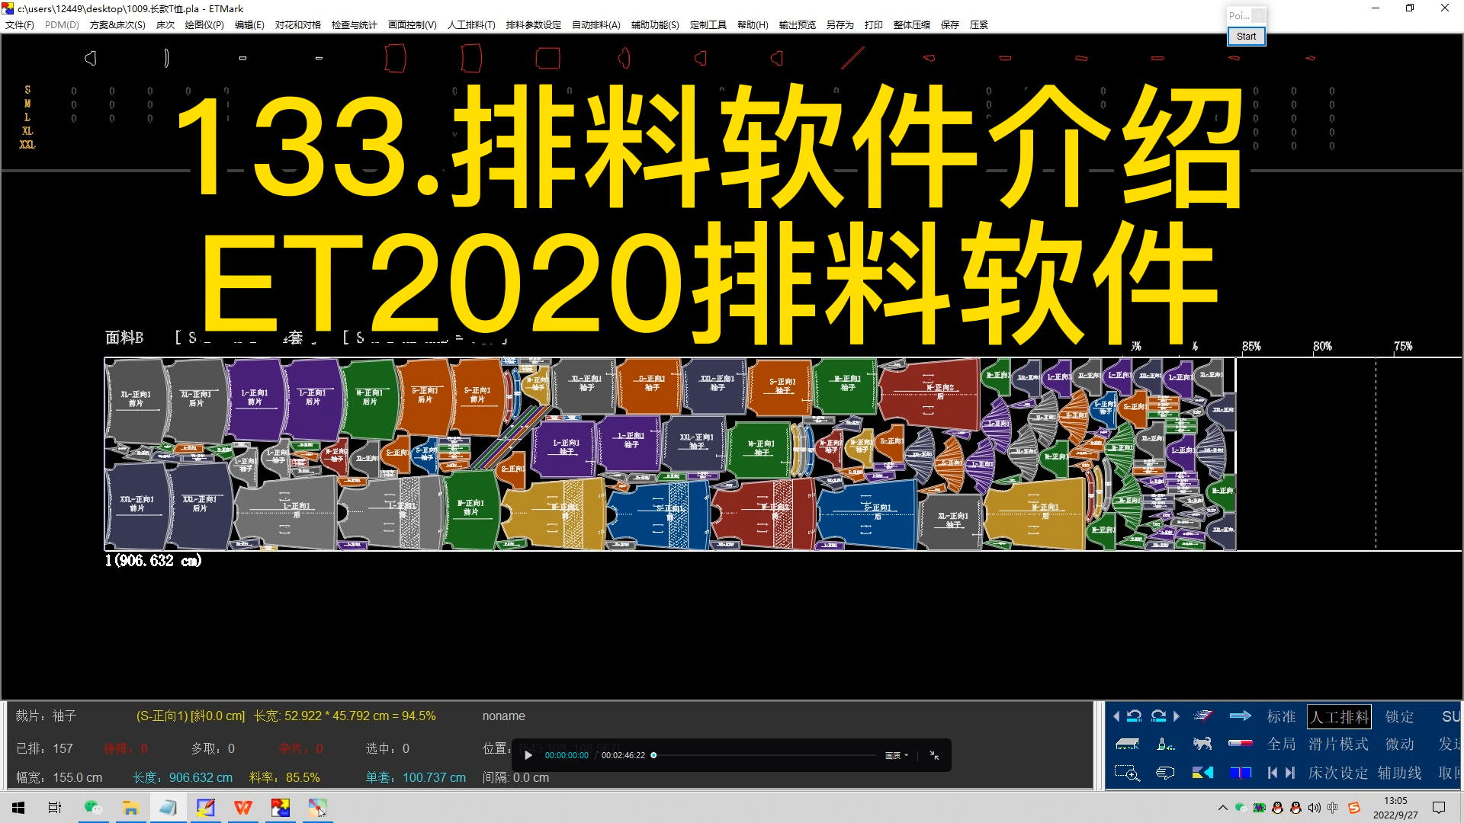Screen dimensions: 1464x823
Task: Select the hand pan tool icon
Action: click(x=1165, y=773)
